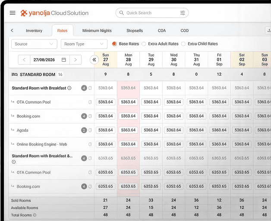
Task: Open the COD tab
Action: (x=185, y=31)
